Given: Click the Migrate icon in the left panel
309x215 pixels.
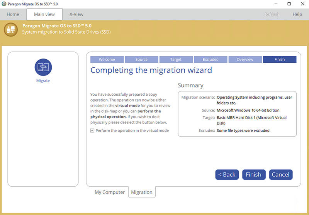Looking at the screenshot, I should coord(43,67).
